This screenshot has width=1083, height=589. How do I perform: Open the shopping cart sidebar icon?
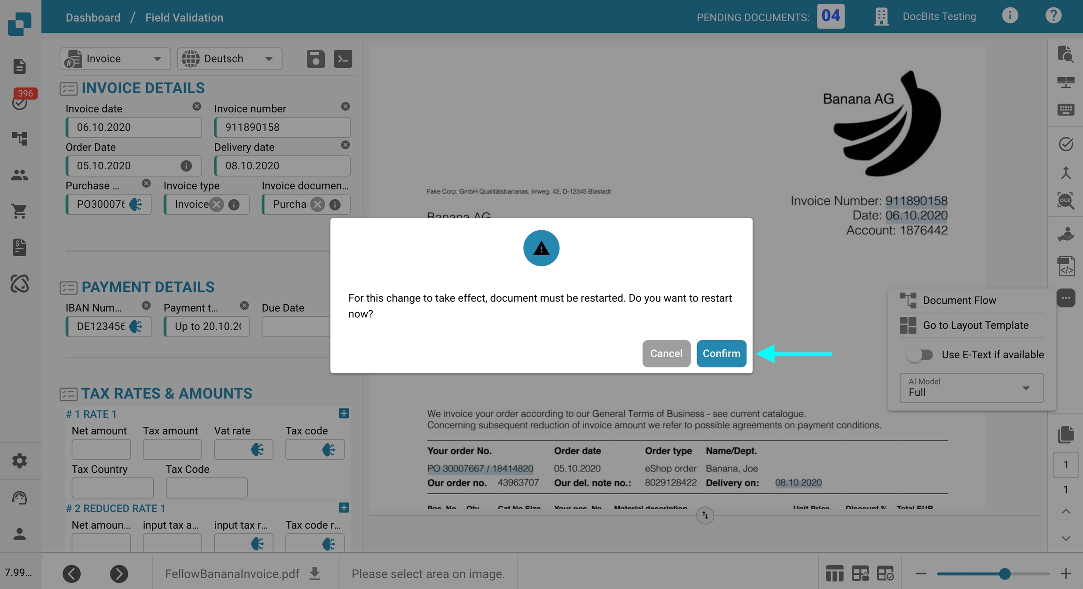19,211
